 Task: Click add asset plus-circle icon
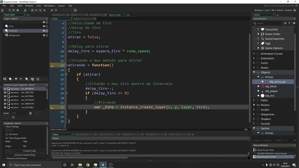click(x=285, y=23)
